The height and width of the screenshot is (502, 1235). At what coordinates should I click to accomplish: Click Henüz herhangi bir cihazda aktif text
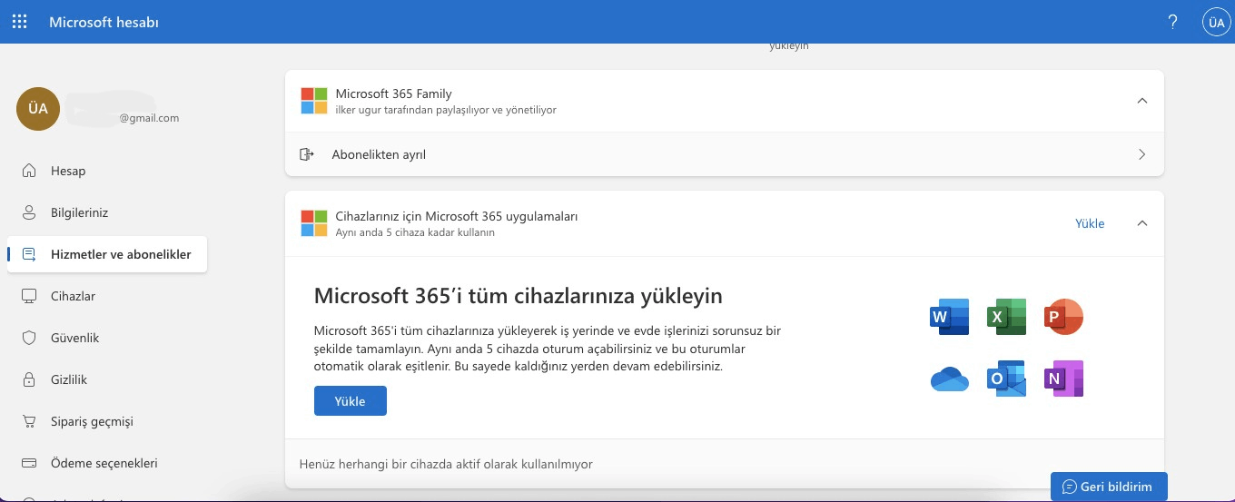[x=446, y=464]
